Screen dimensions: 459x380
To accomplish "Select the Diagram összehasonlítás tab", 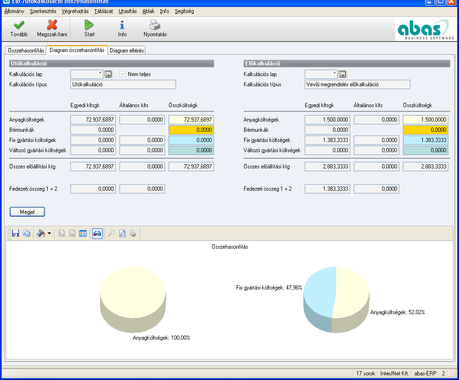I will pos(77,50).
